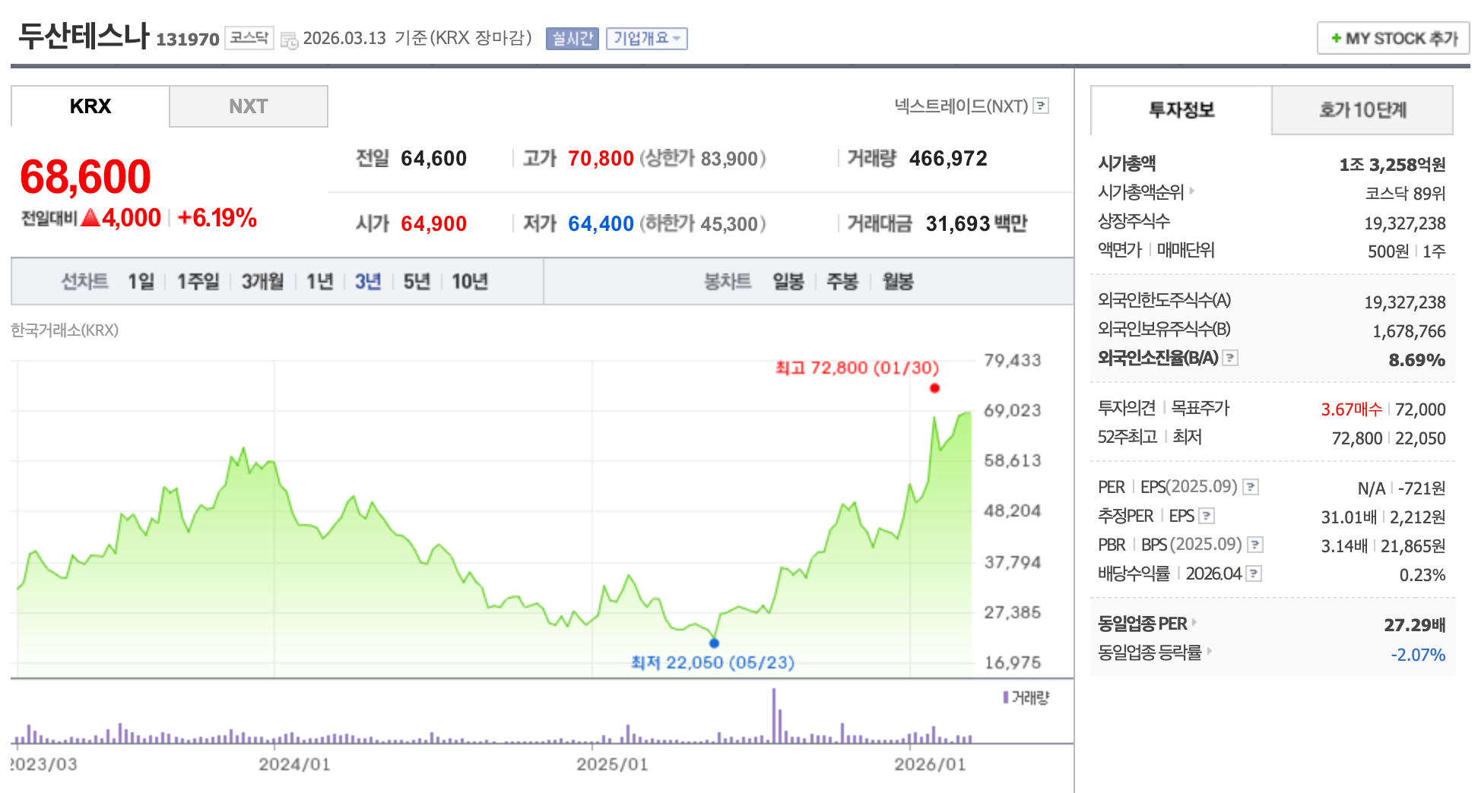1478x793 pixels.
Task: Click the 거래량 value 466,972
Action: tap(948, 159)
